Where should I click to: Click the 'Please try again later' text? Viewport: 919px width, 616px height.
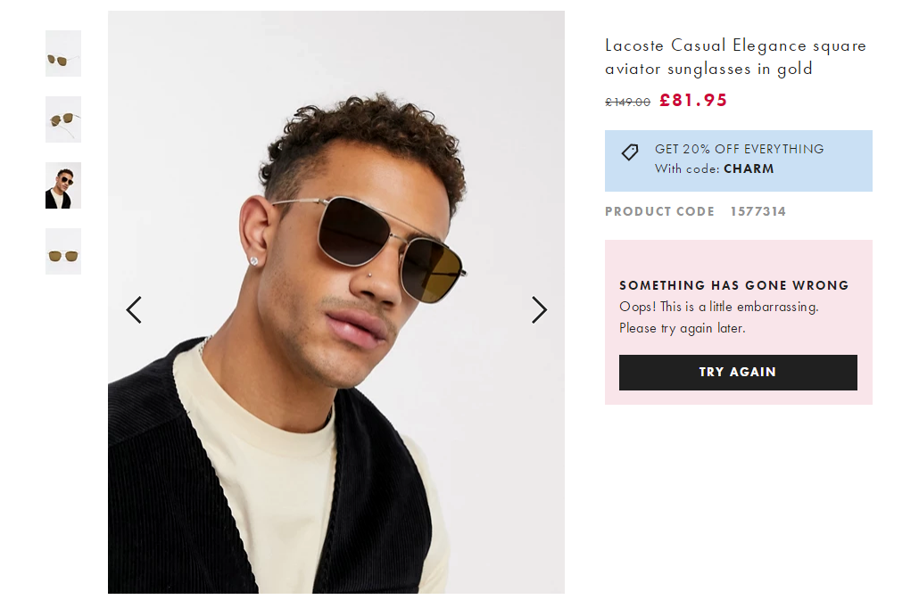[x=682, y=328]
